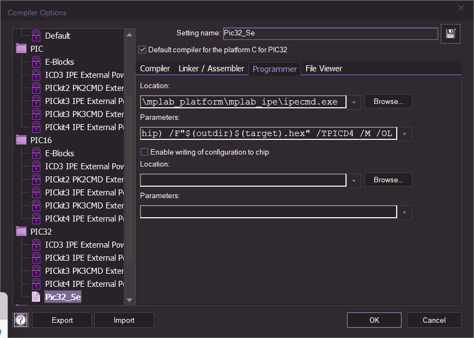Click the Export button
The width and height of the screenshot is (474, 338).
[62, 320]
